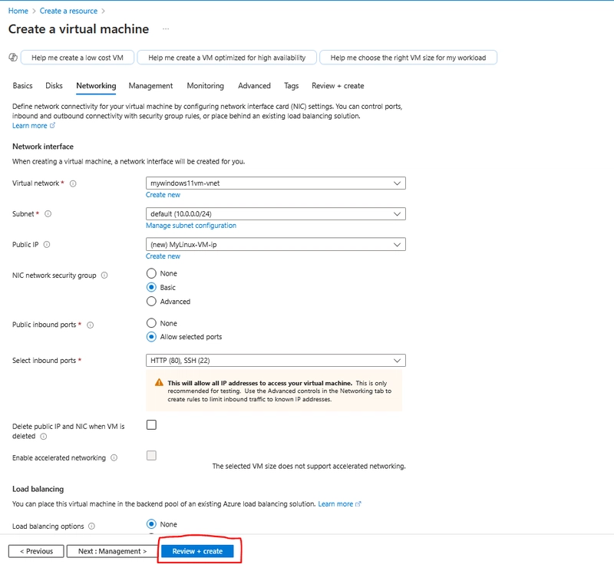614x571 pixels.
Task: Open the Subnet dropdown
Action: [x=276, y=214]
